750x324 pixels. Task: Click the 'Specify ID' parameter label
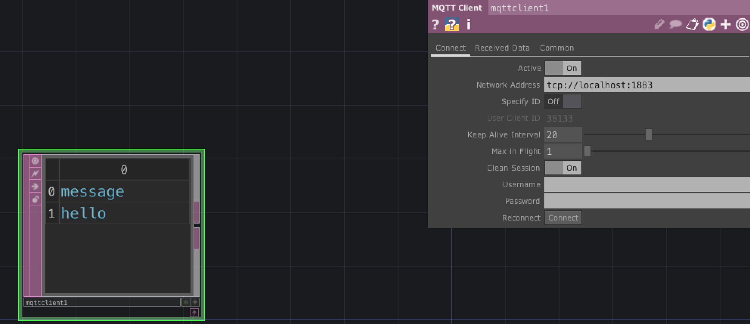point(521,102)
